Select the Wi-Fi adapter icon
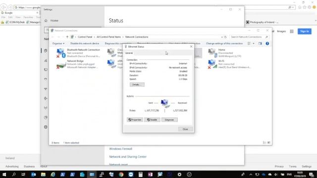 (x=212, y=64)
